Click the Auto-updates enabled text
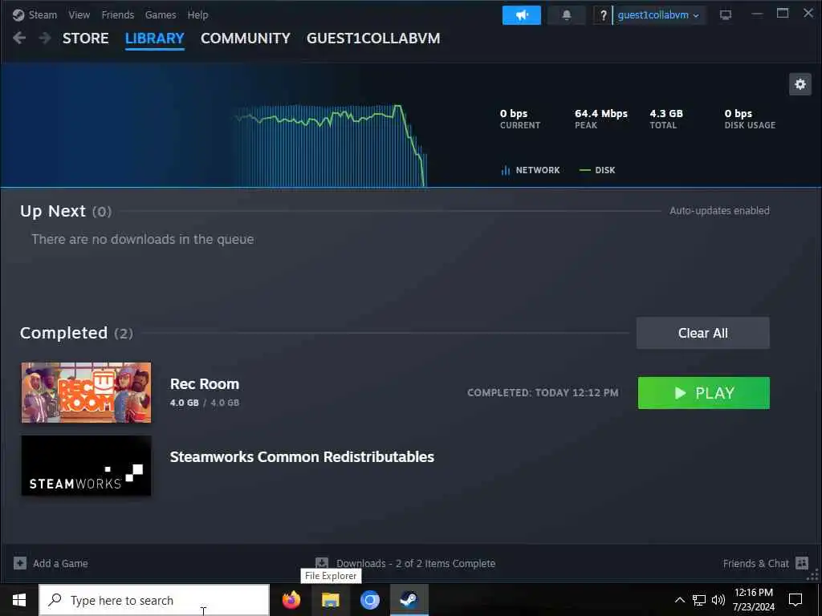This screenshot has height=616, width=822. click(x=719, y=211)
